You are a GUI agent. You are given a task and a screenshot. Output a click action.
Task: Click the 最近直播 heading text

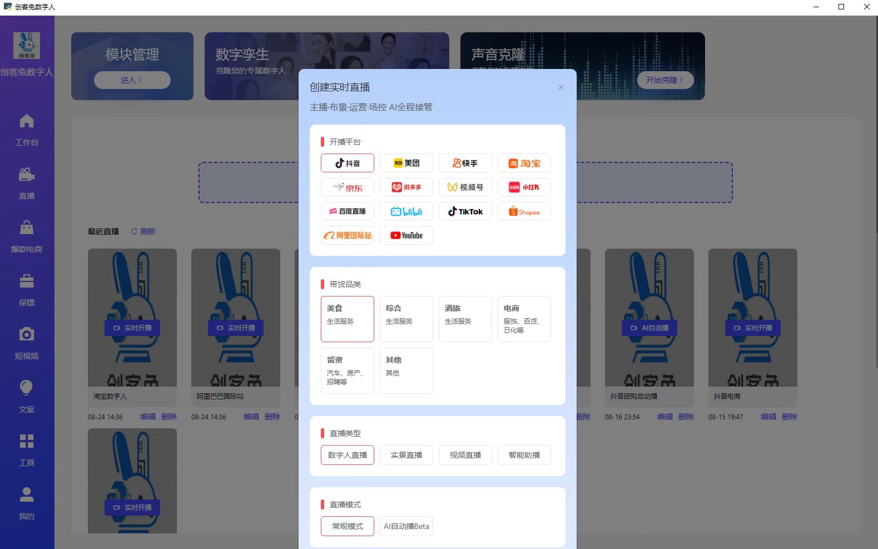tap(103, 231)
